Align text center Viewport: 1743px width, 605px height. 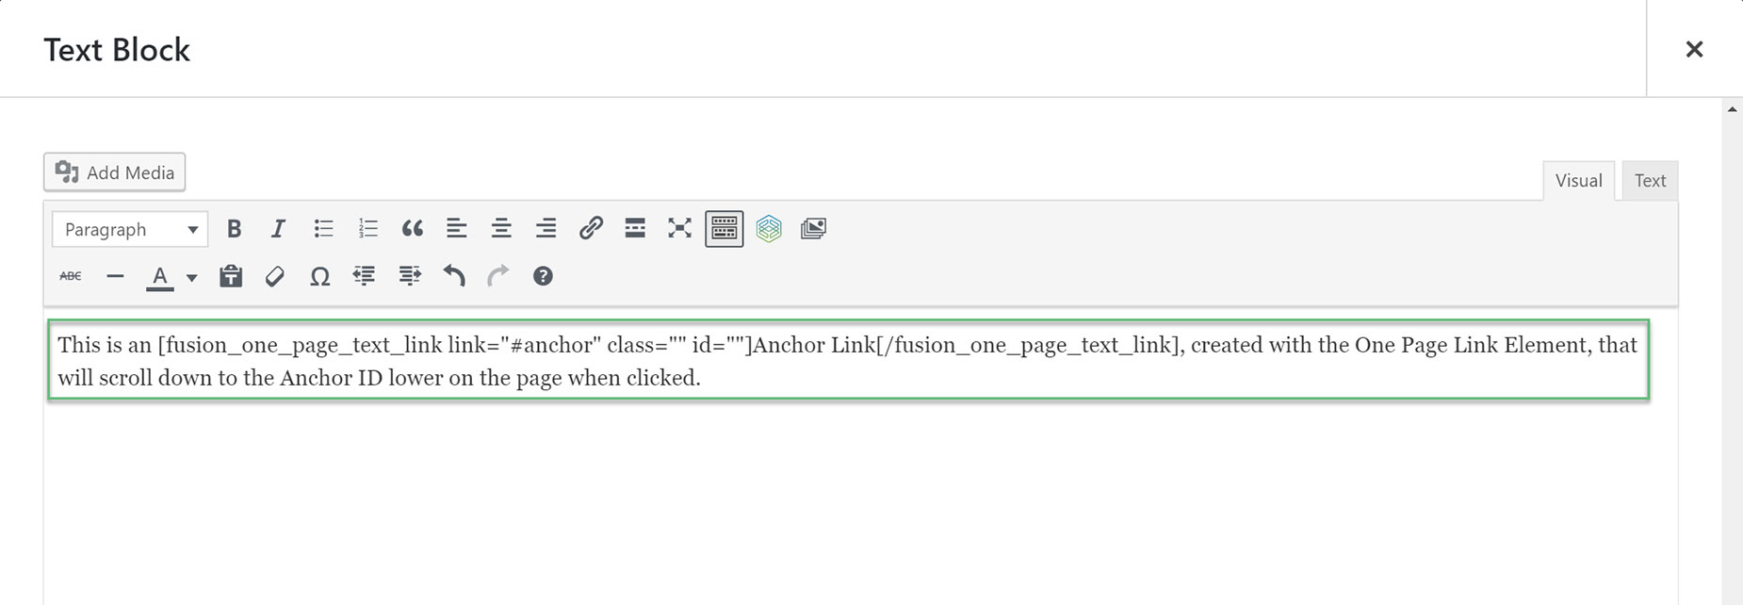(501, 229)
